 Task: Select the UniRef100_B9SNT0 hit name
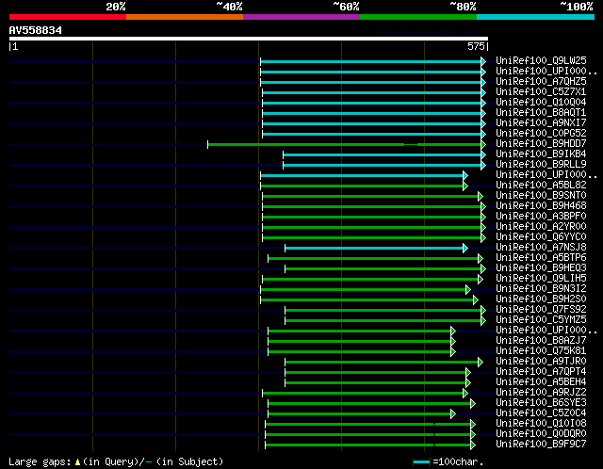[x=541, y=196]
